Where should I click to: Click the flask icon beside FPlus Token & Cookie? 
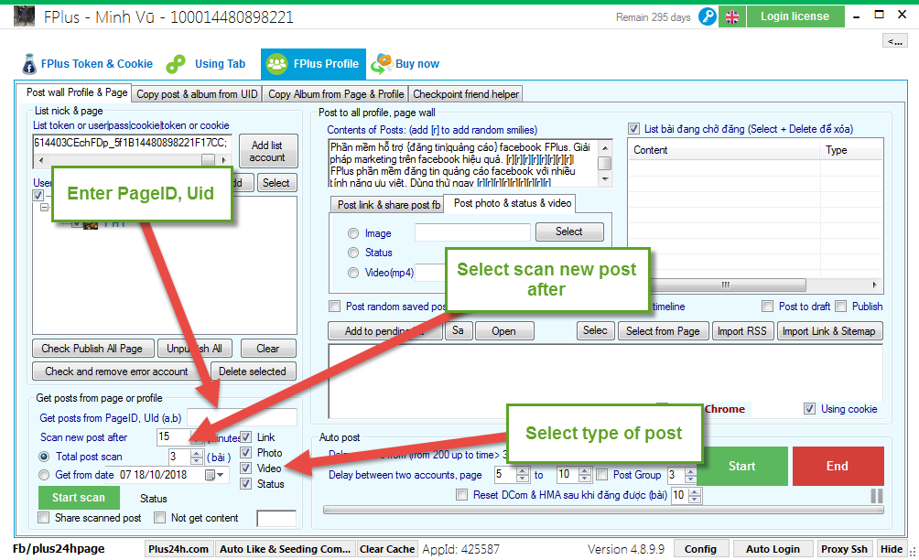click(x=28, y=64)
